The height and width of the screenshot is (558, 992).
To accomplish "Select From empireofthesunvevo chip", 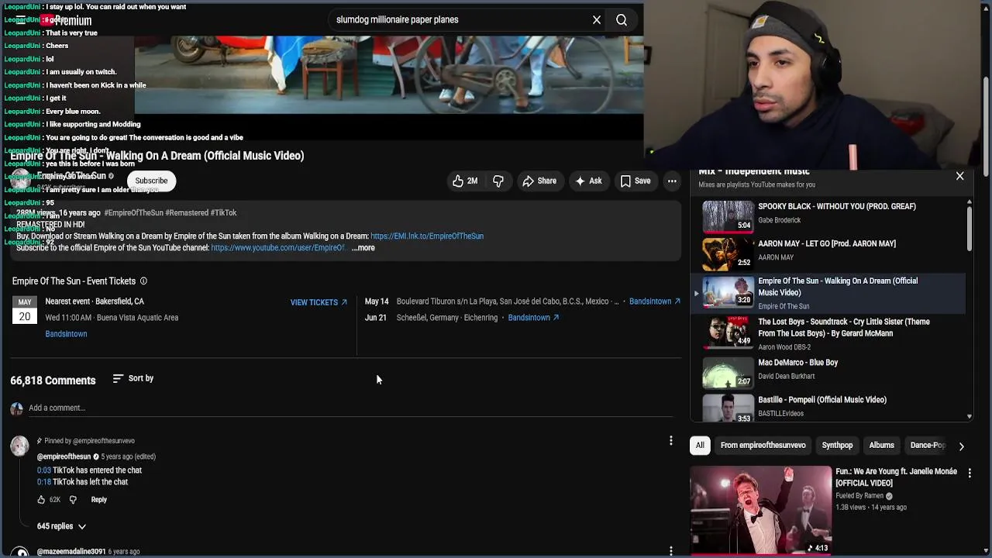I will [x=763, y=446].
